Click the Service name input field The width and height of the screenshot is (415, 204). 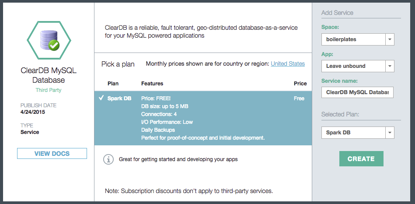357,92
